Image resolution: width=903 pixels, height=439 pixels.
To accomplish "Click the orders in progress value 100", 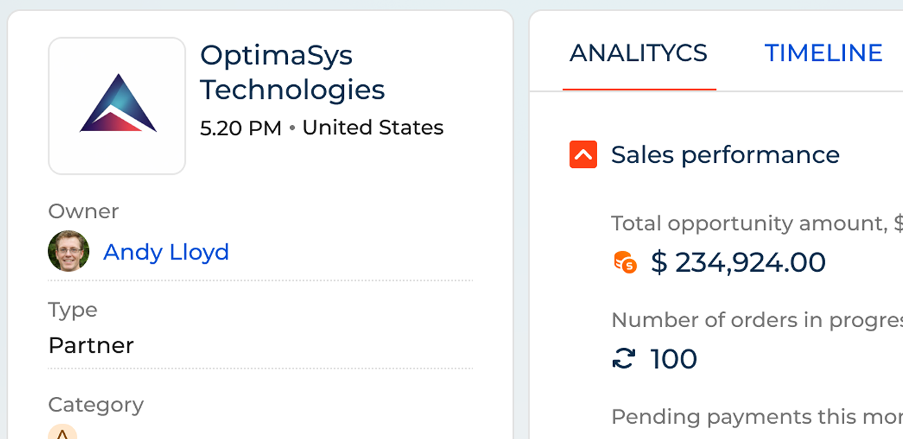I will (x=673, y=358).
